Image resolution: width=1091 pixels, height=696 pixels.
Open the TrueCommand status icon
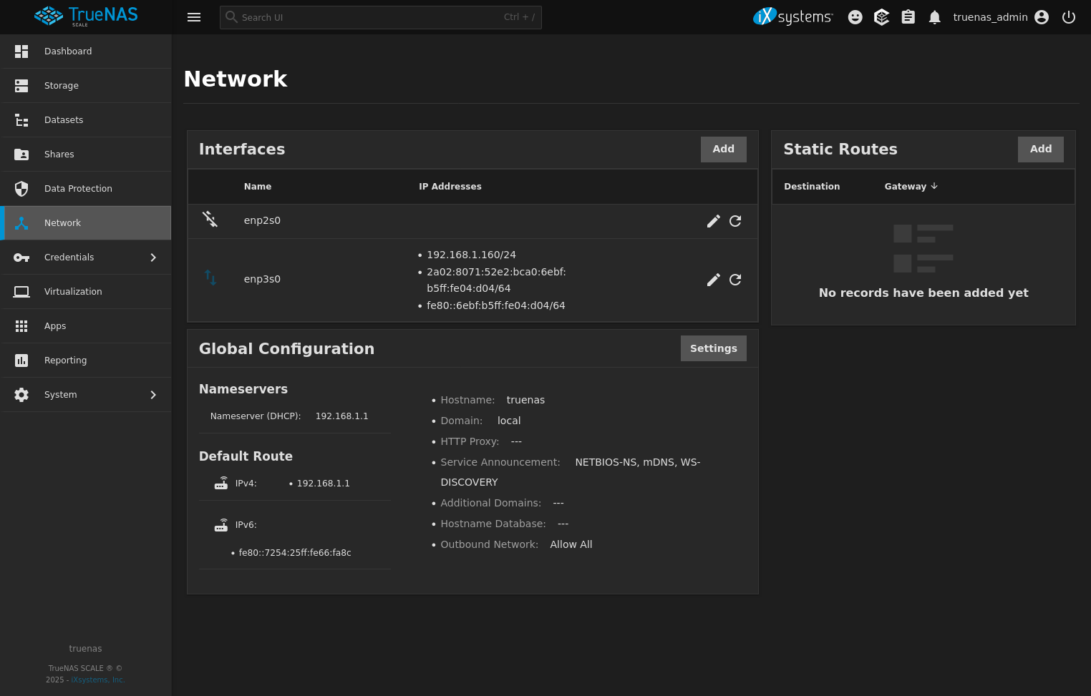tap(881, 17)
